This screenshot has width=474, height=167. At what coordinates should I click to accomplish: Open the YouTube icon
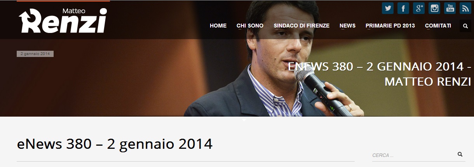(450, 8)
